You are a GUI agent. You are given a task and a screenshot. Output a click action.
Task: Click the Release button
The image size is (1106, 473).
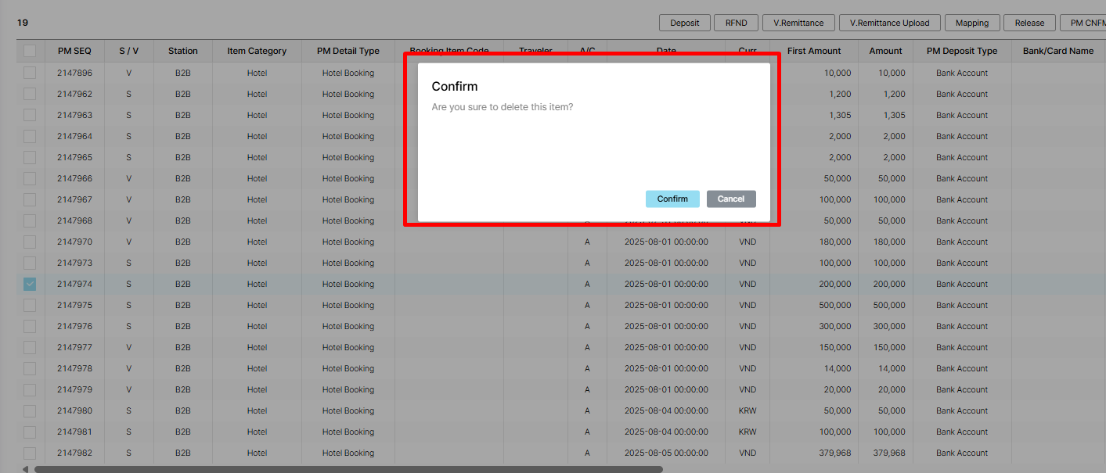[x=1029, y=23]
